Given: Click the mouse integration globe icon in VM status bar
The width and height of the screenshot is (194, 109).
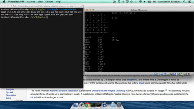Looking at the screenshot, I should (179, 74).
